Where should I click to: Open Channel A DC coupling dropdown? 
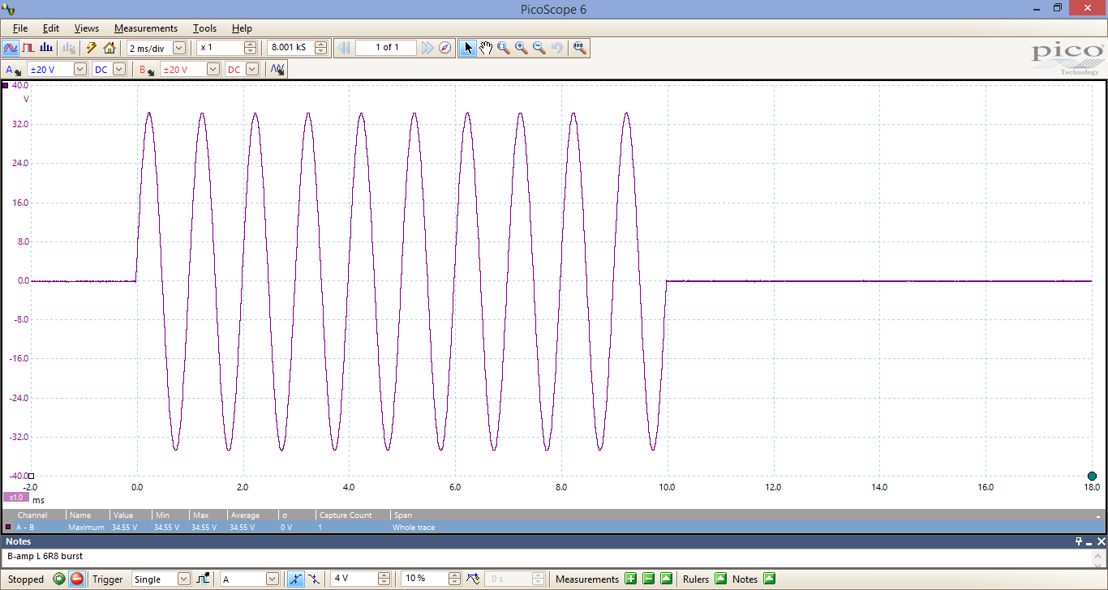119,70
